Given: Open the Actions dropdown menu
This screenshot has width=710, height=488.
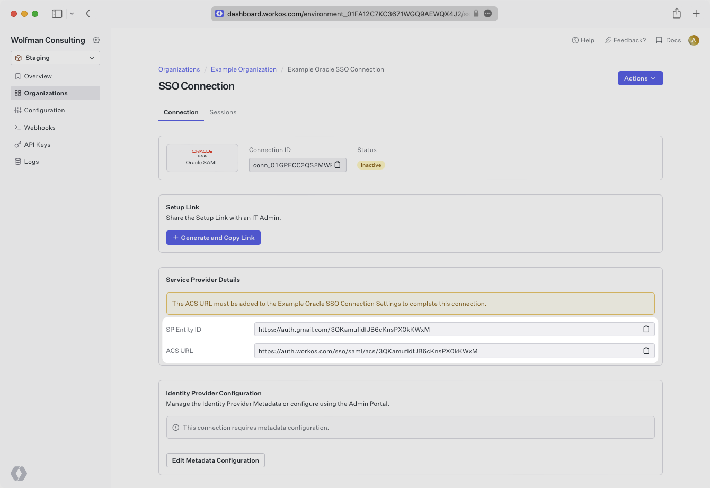Looking at the screenshot, I should click(640, 78).
